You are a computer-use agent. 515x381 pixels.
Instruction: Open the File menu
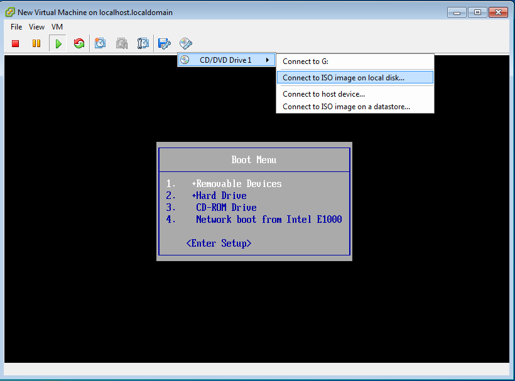(16, 27)
